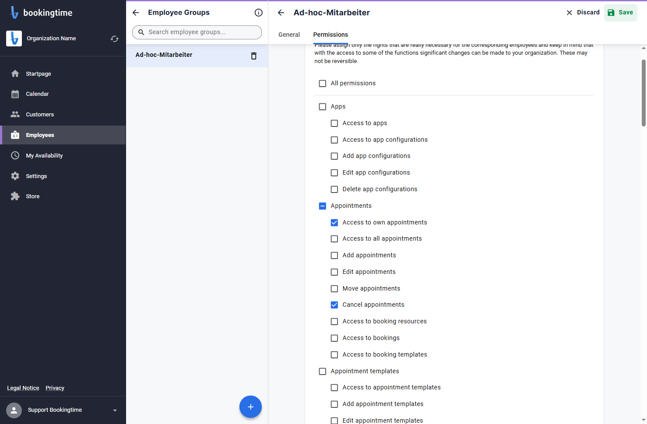Delete Ad-hoc-Mitarbeiter group via trash icon

(253, 56)
